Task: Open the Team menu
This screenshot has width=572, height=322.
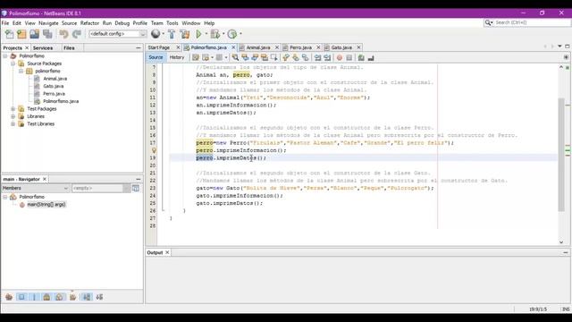Action: (157, 23)
